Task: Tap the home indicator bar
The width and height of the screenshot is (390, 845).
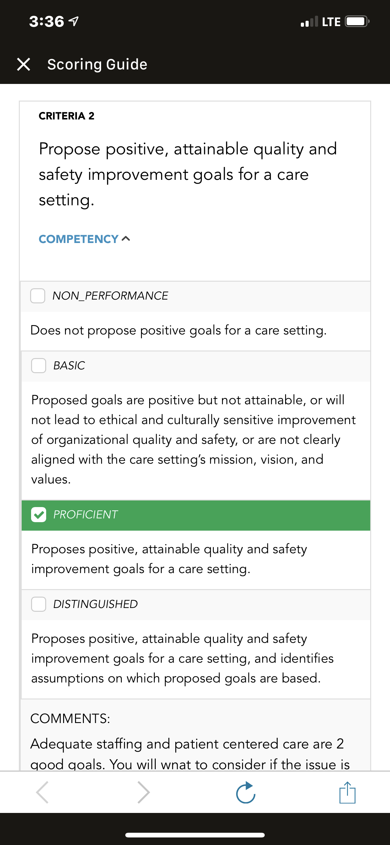Action: (x=195, y=835)
